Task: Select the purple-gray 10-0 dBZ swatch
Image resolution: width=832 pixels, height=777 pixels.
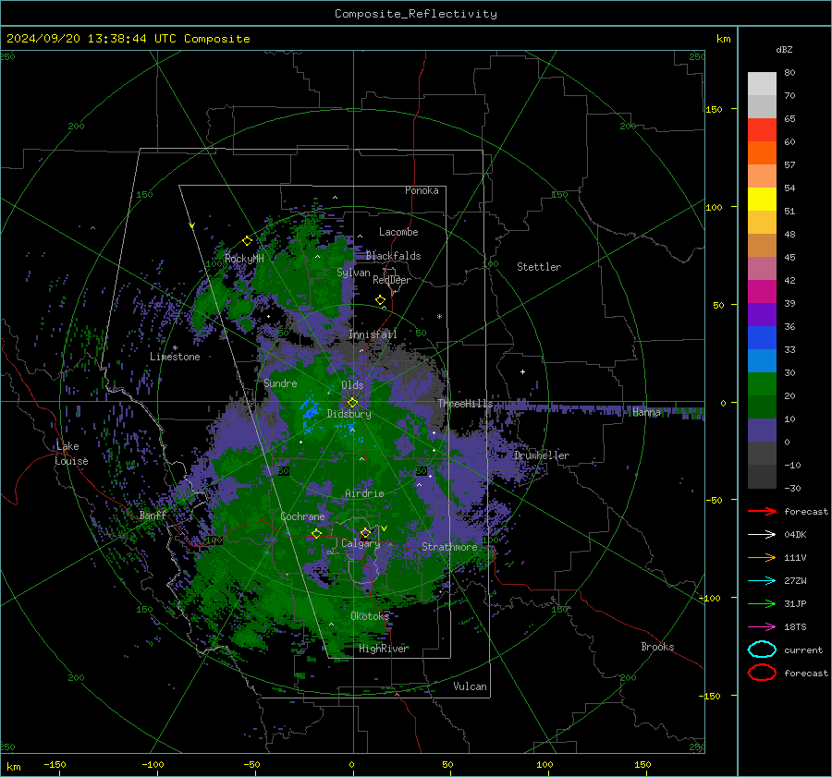Action: [762, 431]
